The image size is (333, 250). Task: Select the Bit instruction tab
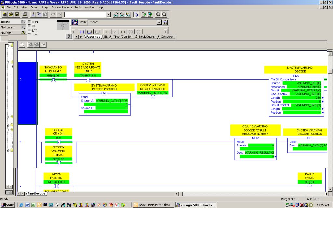[106, 37]
